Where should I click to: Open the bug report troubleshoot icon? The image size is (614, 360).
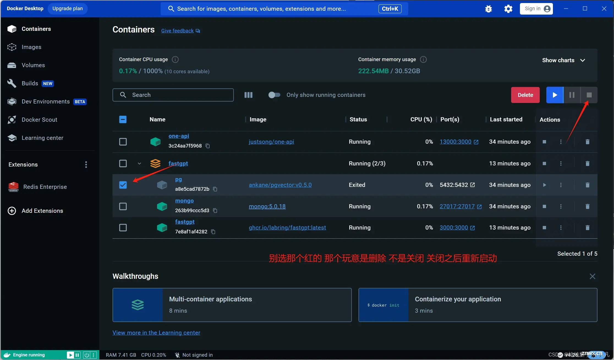click(x=489, y=9)
